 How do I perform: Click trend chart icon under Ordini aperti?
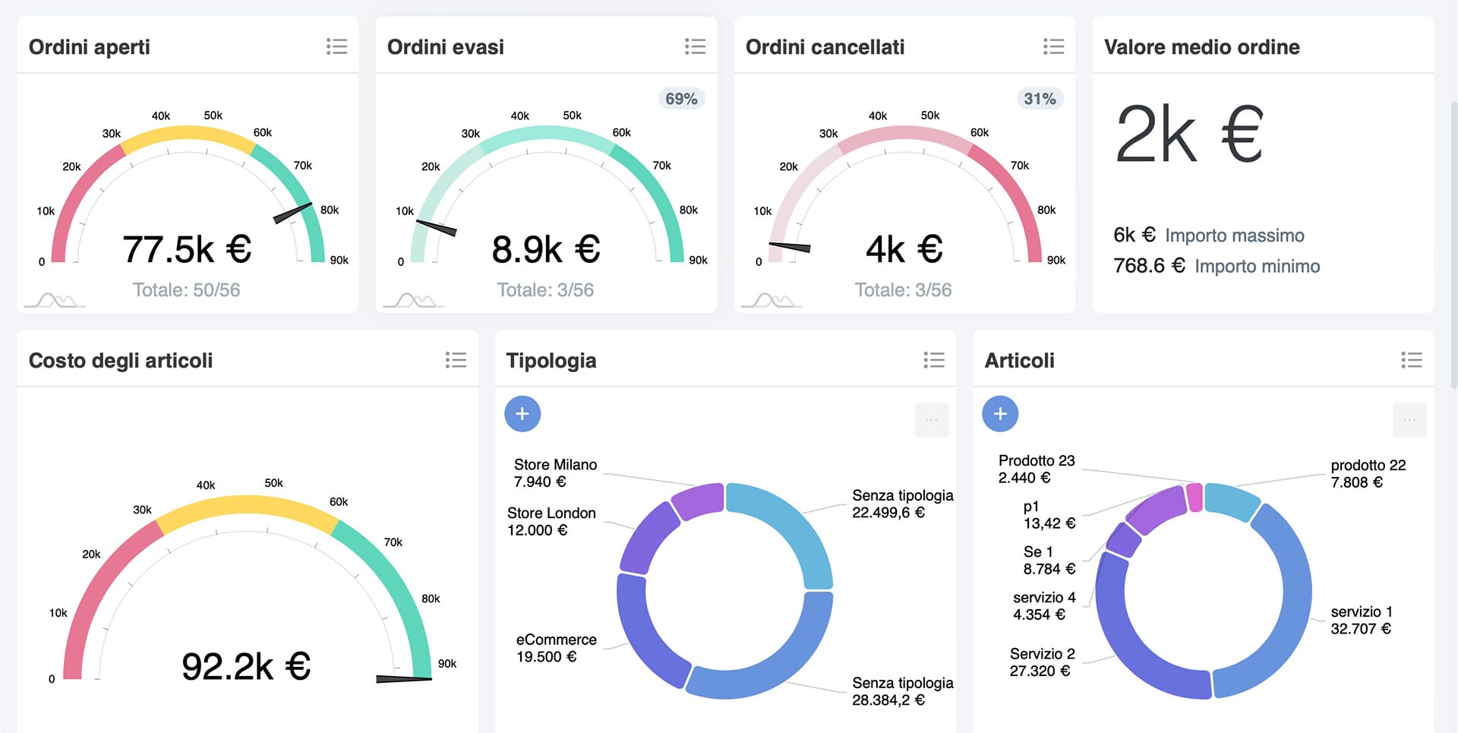click(x=55, y=301)
